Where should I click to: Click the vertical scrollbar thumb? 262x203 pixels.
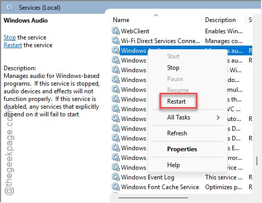click(257, 161)
